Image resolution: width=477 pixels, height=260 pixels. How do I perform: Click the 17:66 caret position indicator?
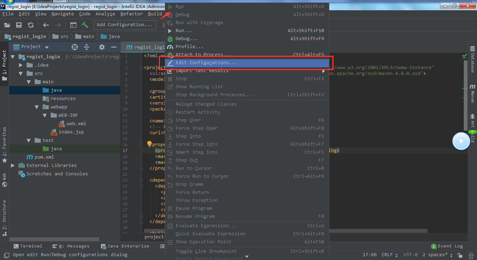pos(370,255)
